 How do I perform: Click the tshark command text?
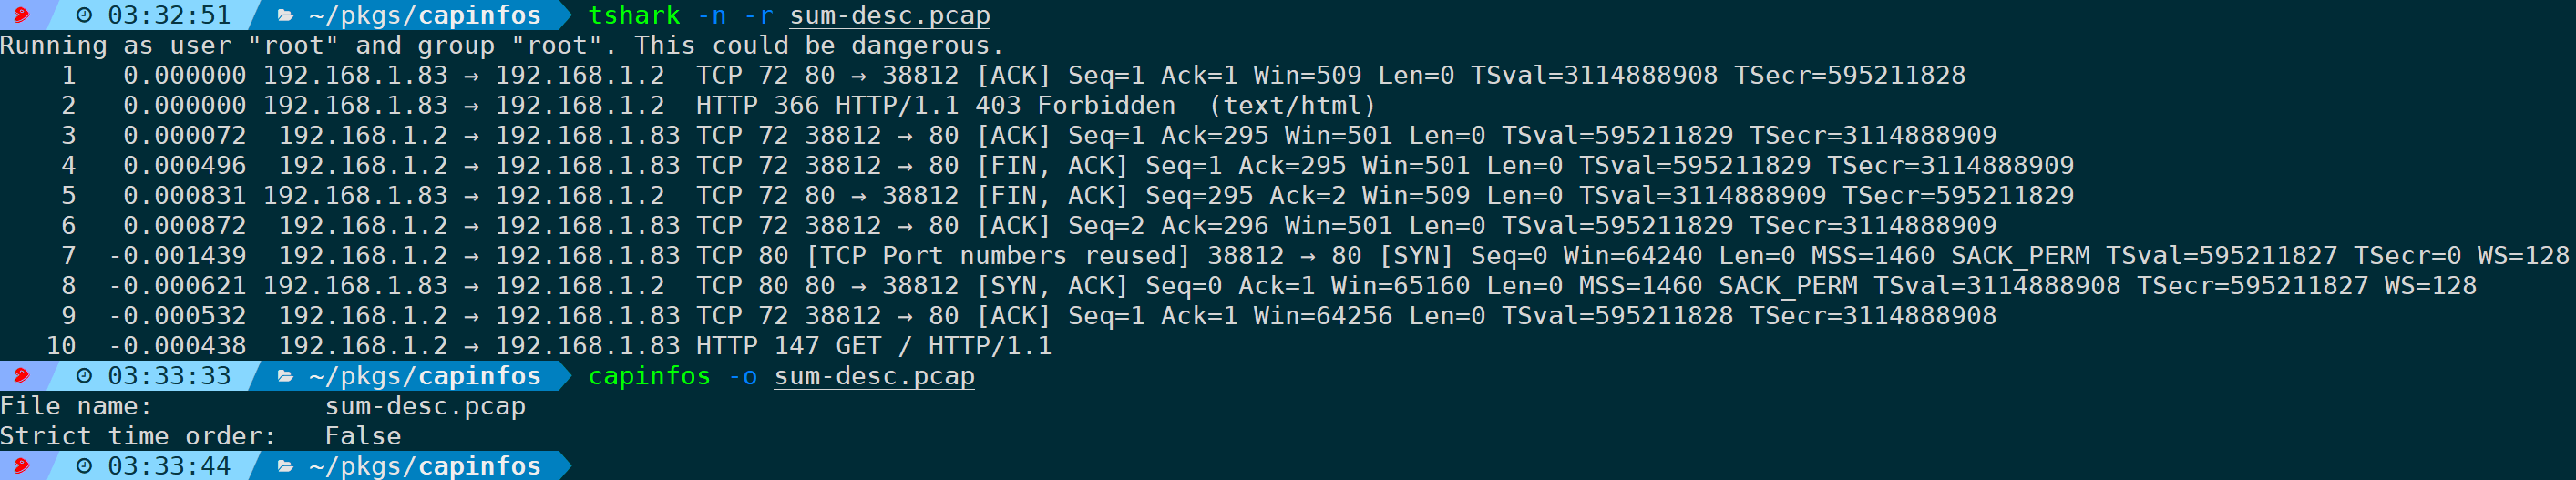pos(634,15)
